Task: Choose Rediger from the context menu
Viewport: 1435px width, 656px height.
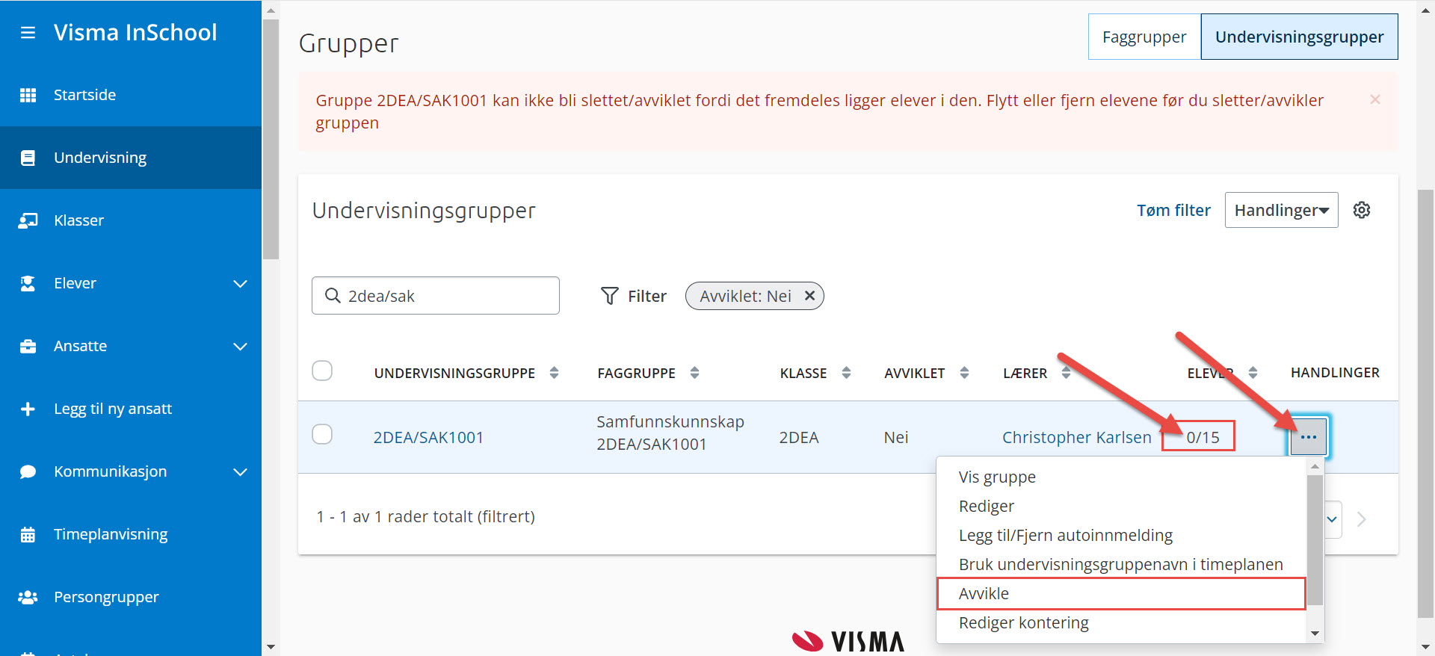Action: [x=987, y=506]
